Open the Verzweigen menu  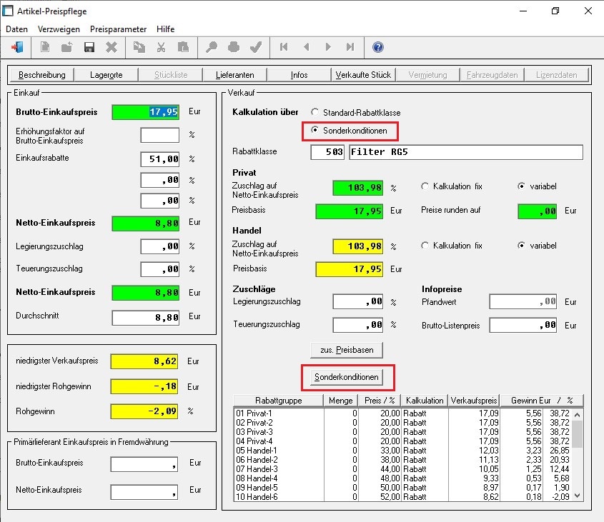point(59,29)
